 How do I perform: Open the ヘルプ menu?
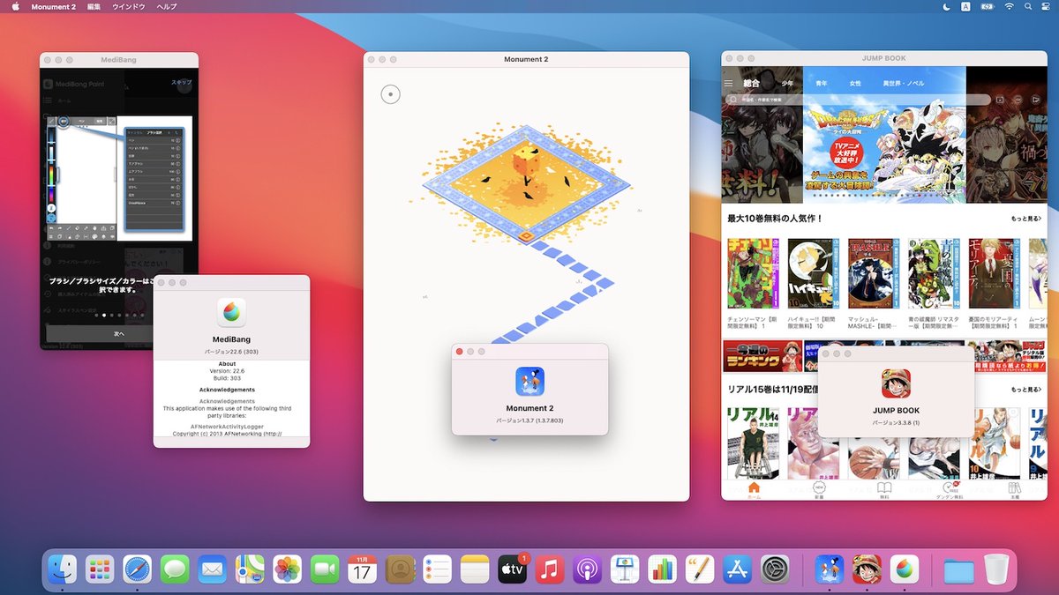pos(167,6)
